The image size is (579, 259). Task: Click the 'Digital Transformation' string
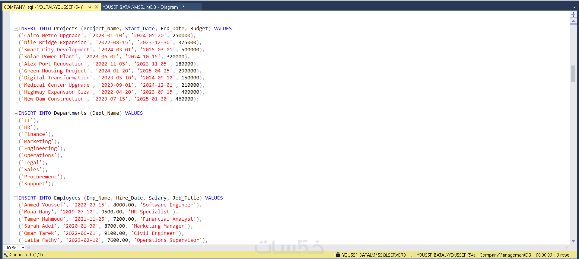coord(57,78)
